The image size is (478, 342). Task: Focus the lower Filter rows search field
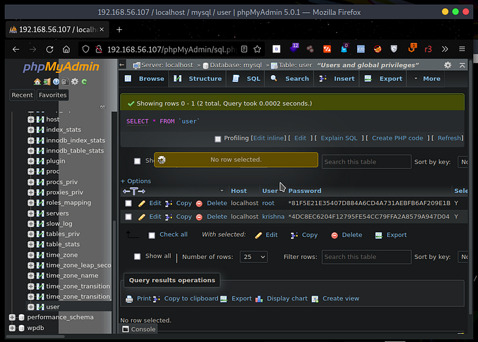pyautogui.click(x=366, y=257)
